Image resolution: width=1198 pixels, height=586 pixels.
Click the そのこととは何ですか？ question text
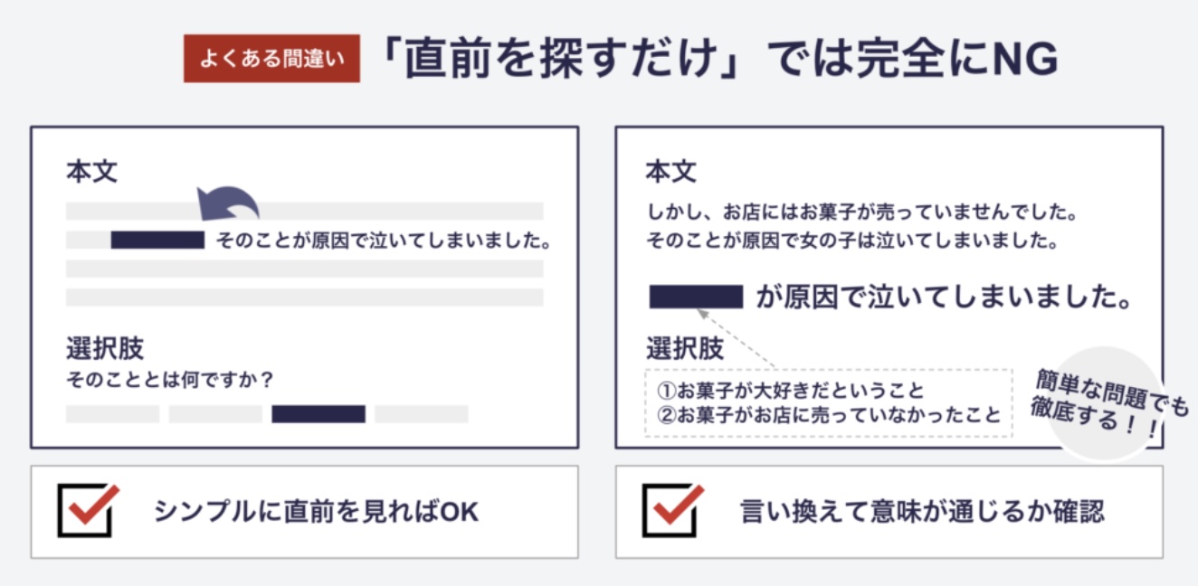pyautogui.click(x=170, y=380)
